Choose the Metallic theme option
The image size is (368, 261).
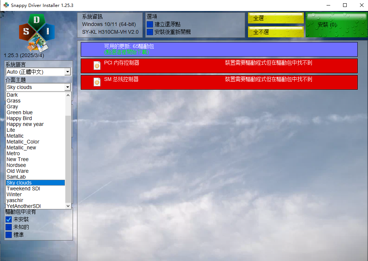[36, 136]
